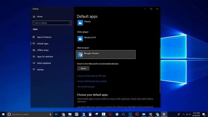Click the Web browser section label
The image size is (208, 117).
[x=83, y=48]
